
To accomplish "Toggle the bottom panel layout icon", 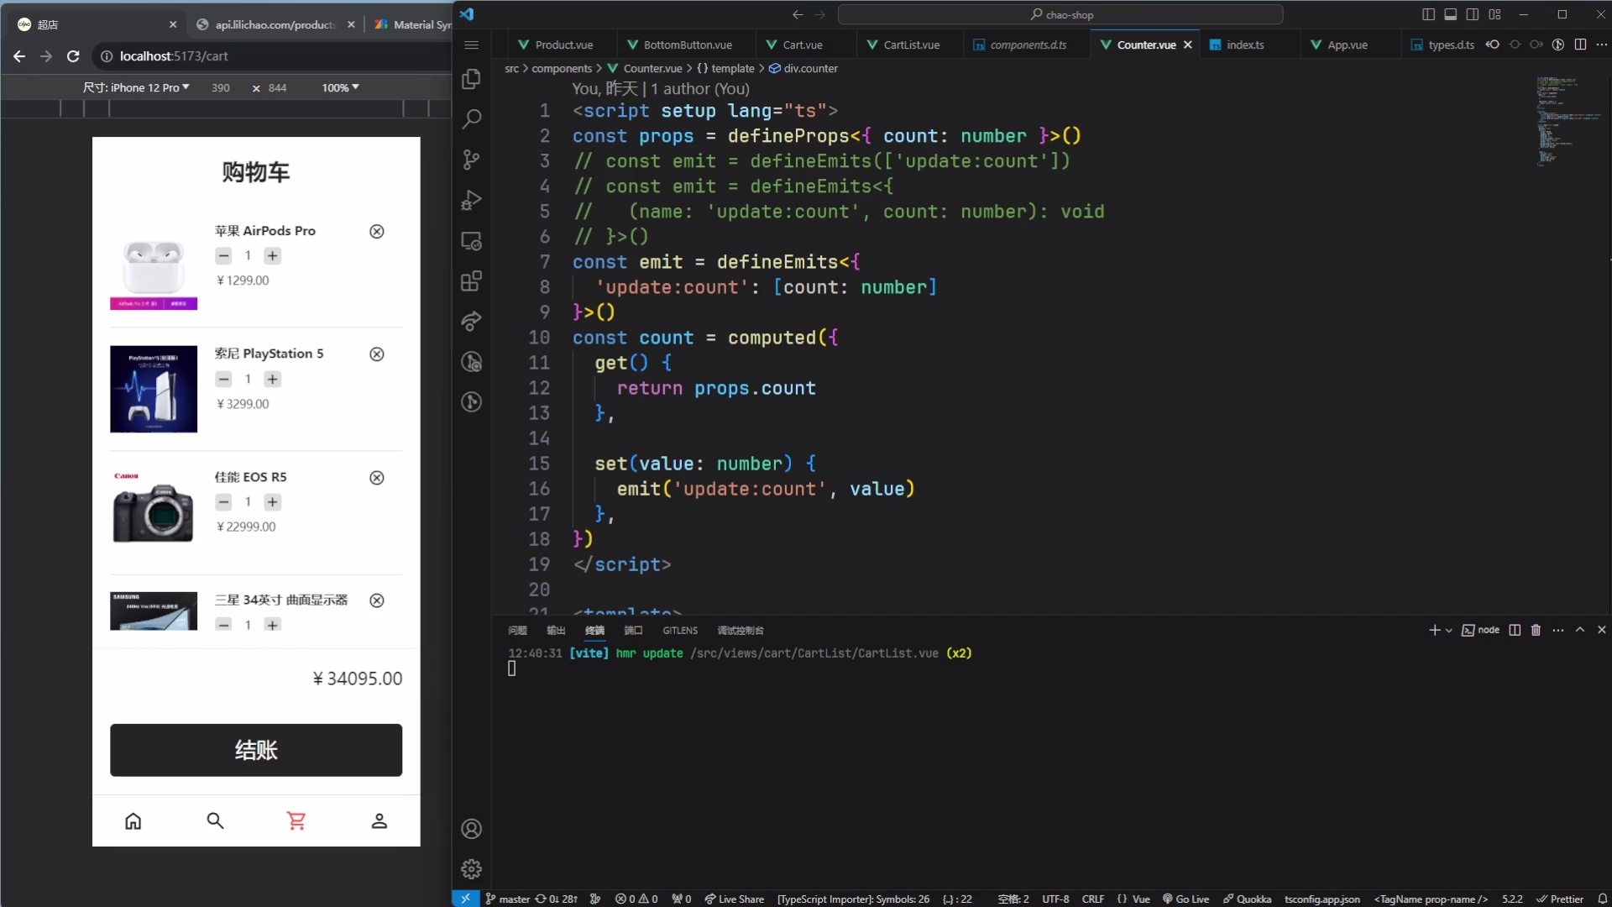I will coord(1450,14).
